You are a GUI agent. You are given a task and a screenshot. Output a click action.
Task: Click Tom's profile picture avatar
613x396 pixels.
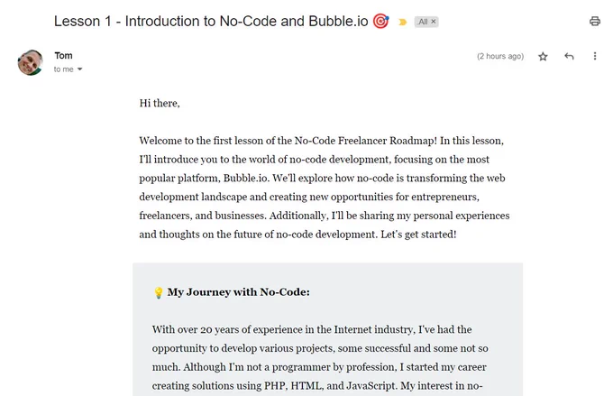[x=30, y=62]
